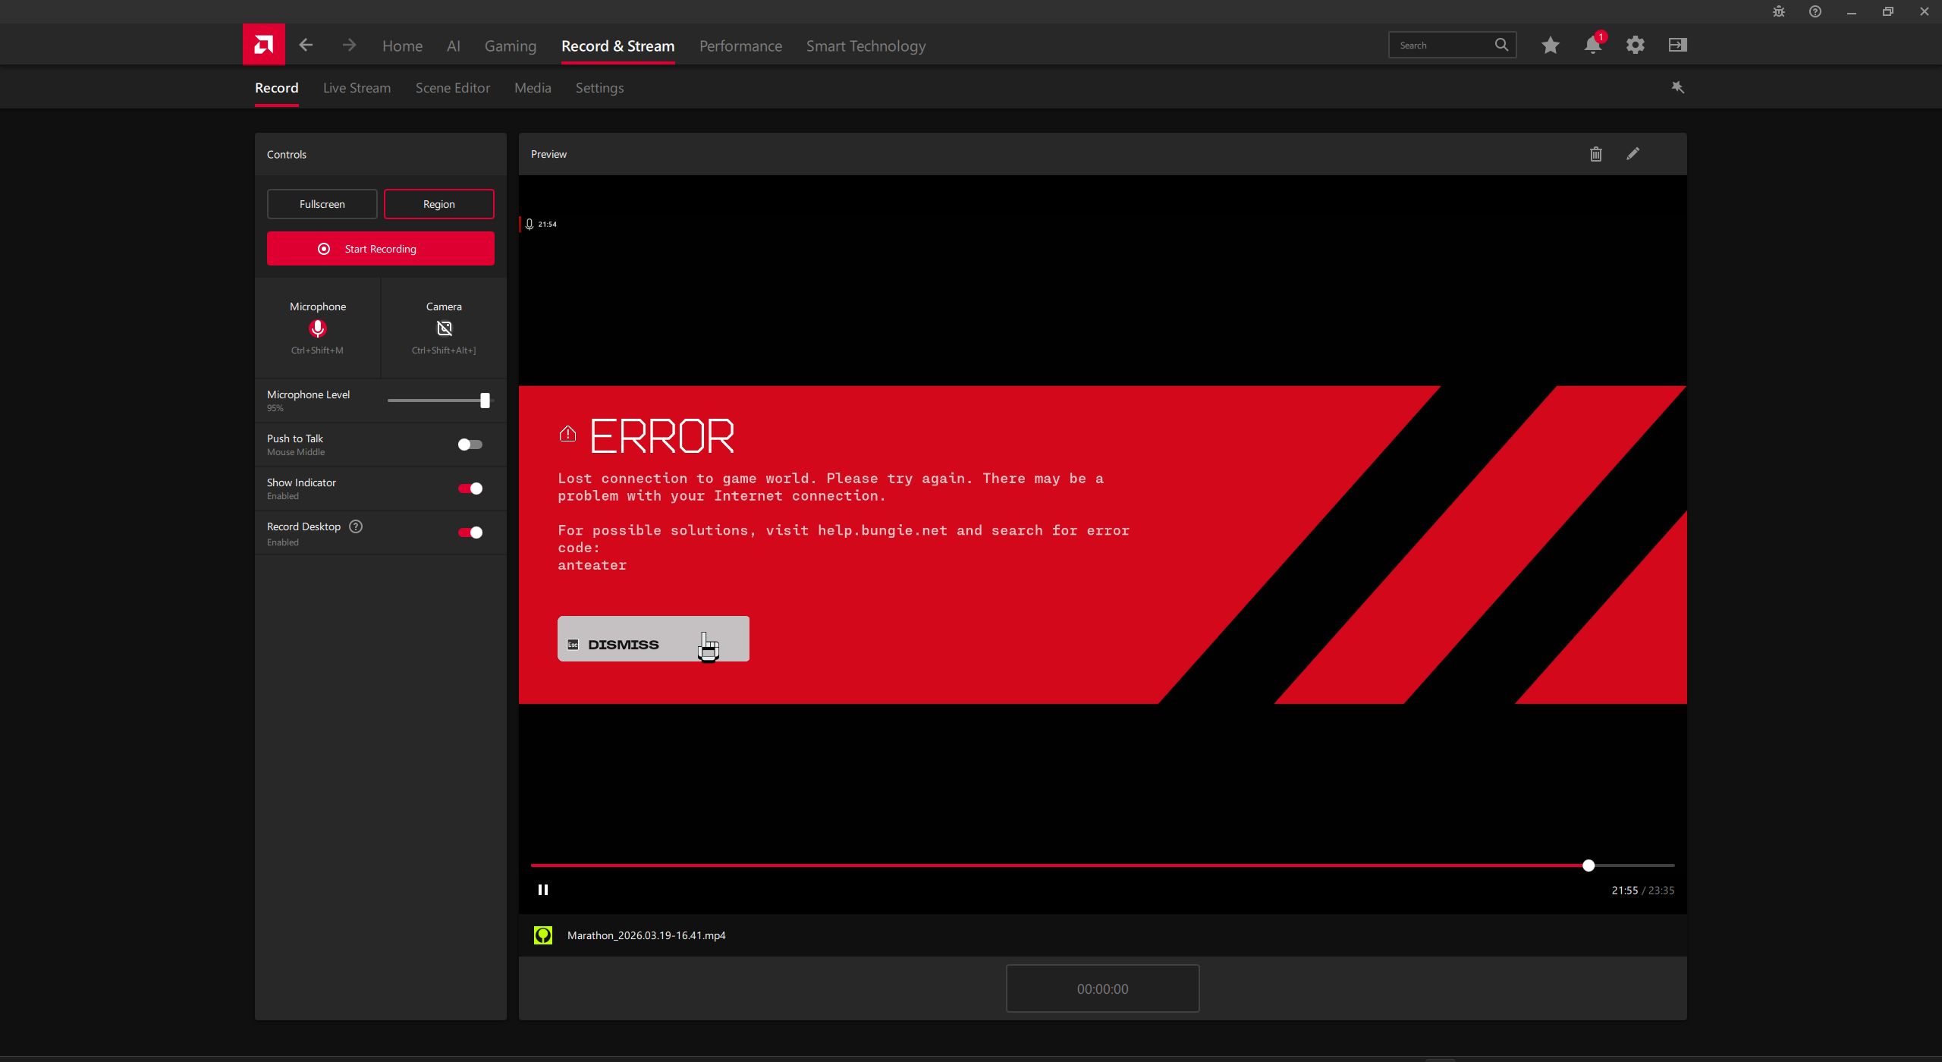Open the Record Desktop help icon
This screenshot has width=1942, height=1062.
coord(356,526)
